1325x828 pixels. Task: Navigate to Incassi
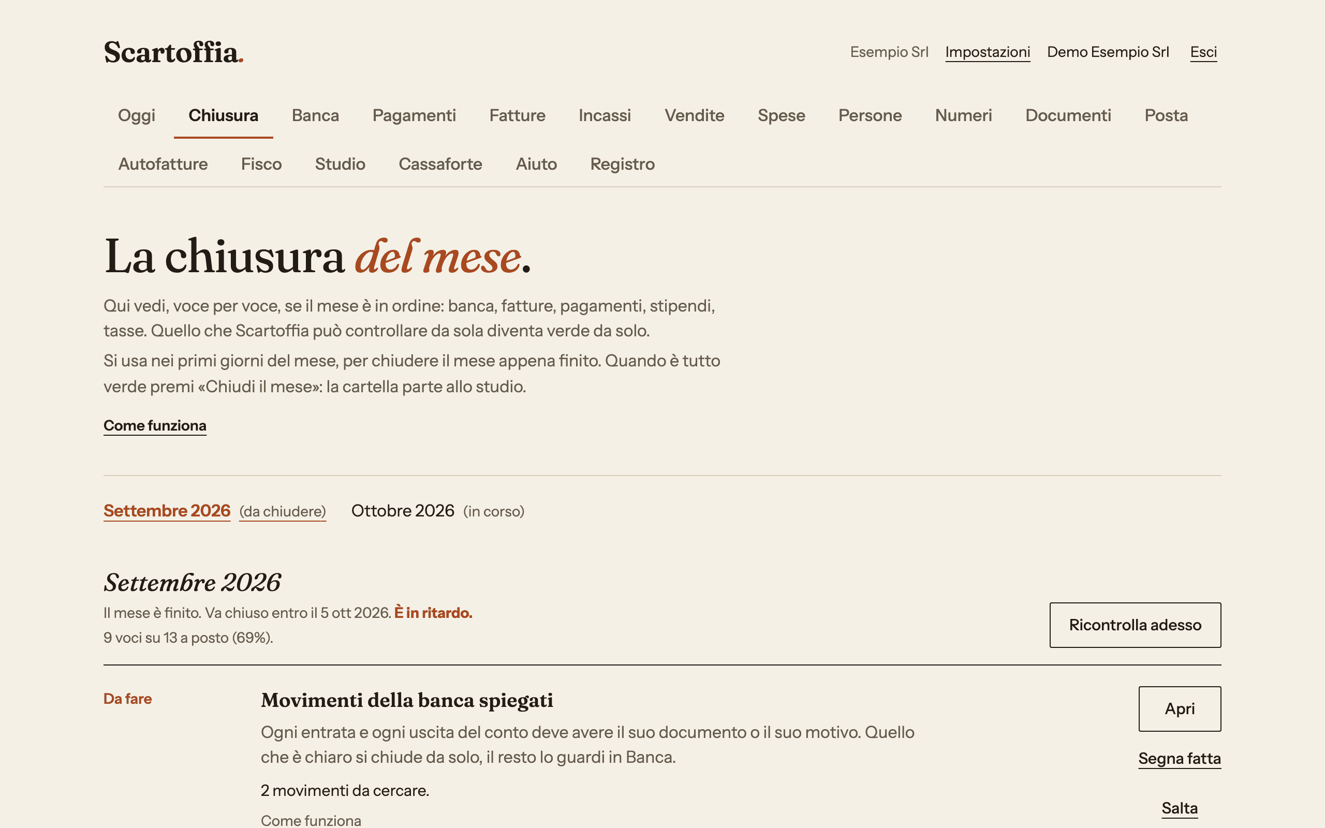tap(605, 115)
